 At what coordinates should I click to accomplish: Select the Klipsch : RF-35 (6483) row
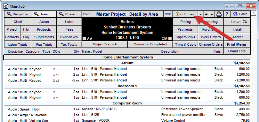127,109
